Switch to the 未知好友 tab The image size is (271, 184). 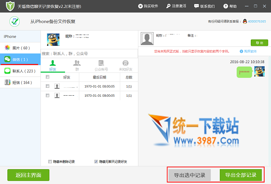pyautogui.click(x=126, y=66)
